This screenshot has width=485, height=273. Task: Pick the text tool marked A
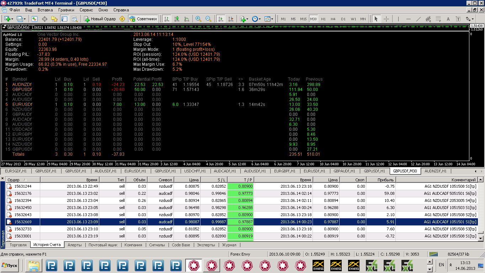pos(448,19)
